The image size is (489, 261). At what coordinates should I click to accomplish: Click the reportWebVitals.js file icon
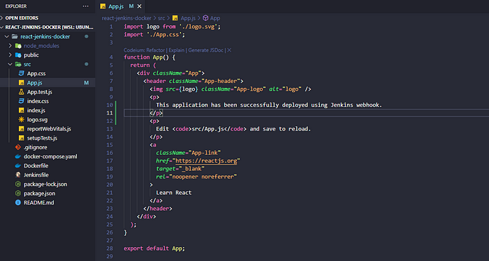(x=21, y=129)
